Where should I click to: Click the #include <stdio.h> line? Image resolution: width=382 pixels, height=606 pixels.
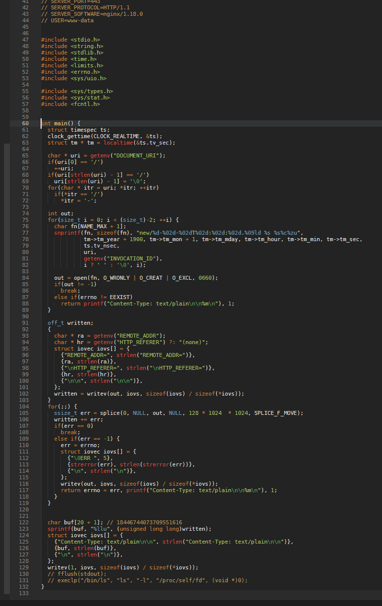[x=72, y=40]
